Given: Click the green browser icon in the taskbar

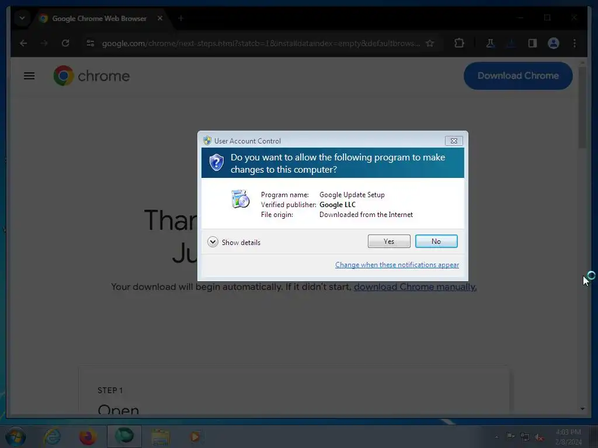Looking at the screenshot, I should 124,436.
